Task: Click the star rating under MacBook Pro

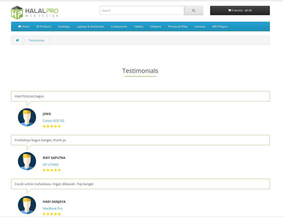Action: coord(52,214)
